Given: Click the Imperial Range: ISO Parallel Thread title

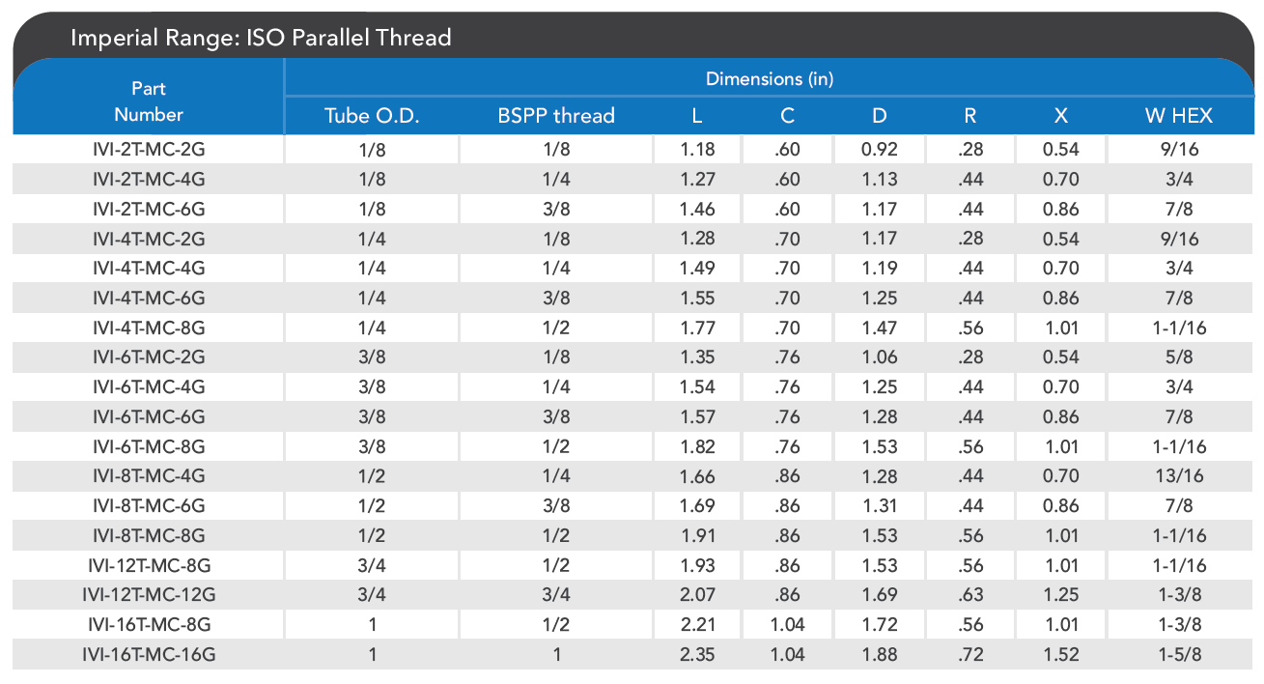Looking at the screenshot, I should tap(261, 39).
